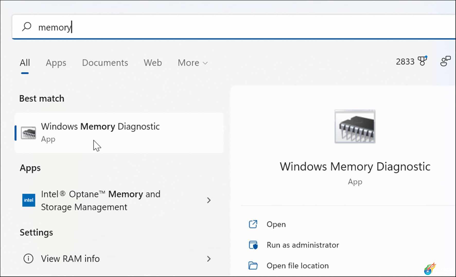This screenshot has height=277, width=456.
Task: Click the Intel app icon
Action: coord(29,200)
